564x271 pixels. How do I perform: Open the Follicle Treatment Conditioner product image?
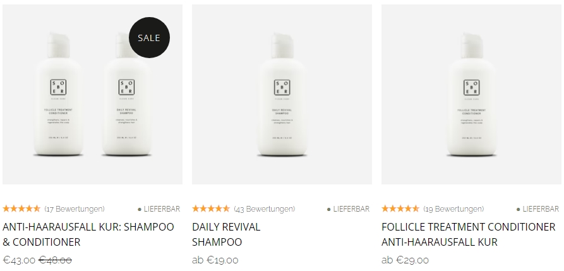[472, 94]
